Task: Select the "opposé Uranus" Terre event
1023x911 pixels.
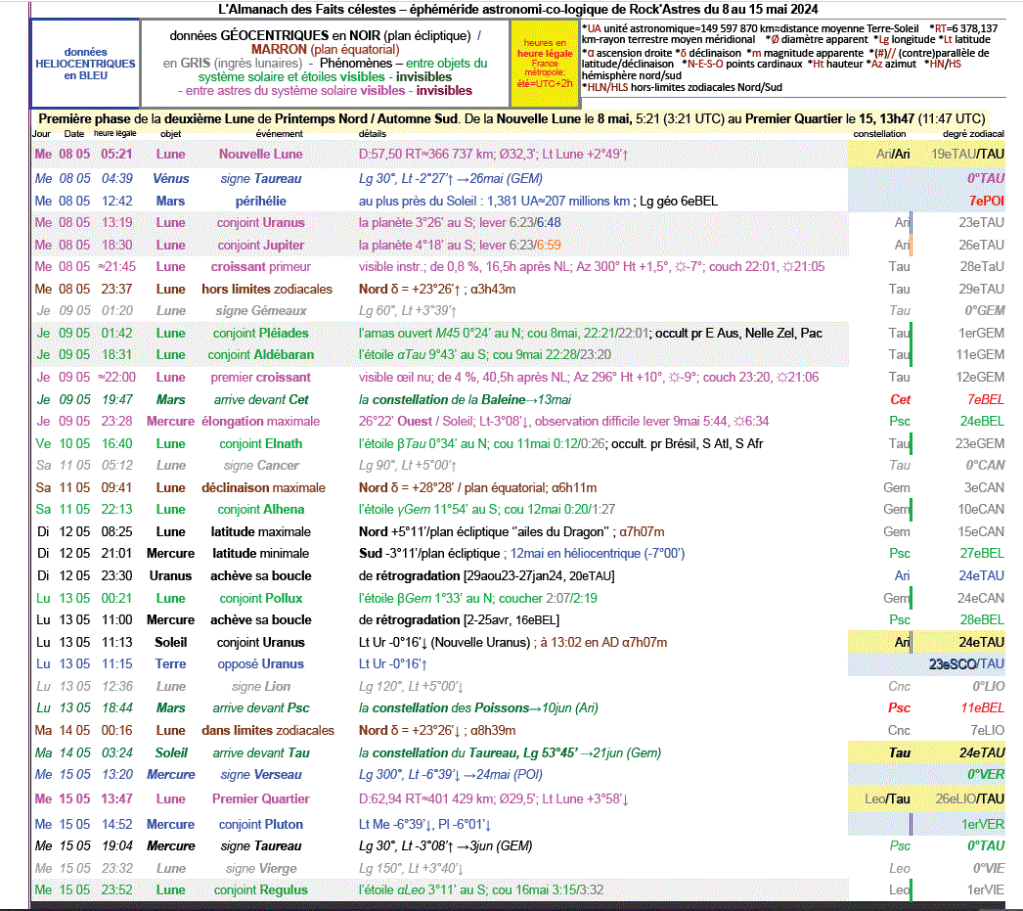Action: click(261, 663)
